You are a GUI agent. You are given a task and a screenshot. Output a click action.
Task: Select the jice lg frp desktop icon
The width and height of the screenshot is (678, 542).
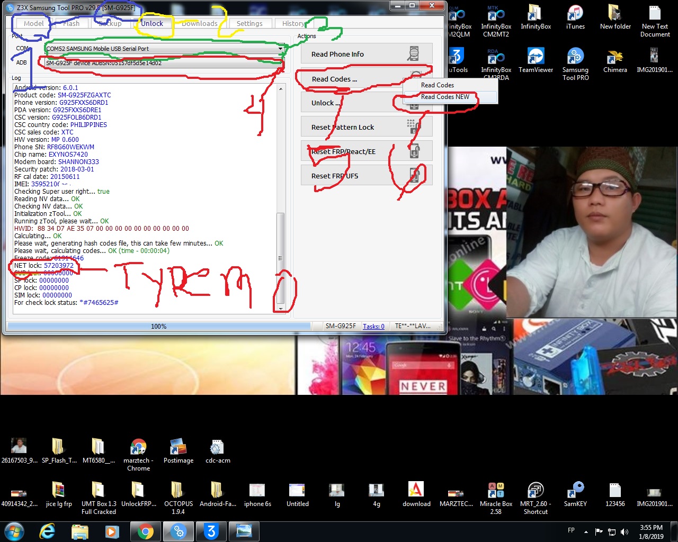coord(59,494)
